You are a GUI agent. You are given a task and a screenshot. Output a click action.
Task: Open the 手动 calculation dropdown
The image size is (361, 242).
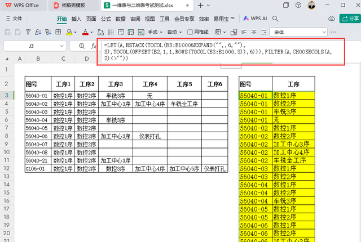click(x=155, y=32)
